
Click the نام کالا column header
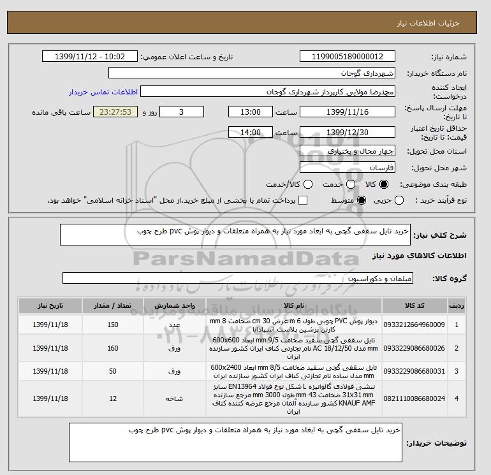click(x=294, y=305)
